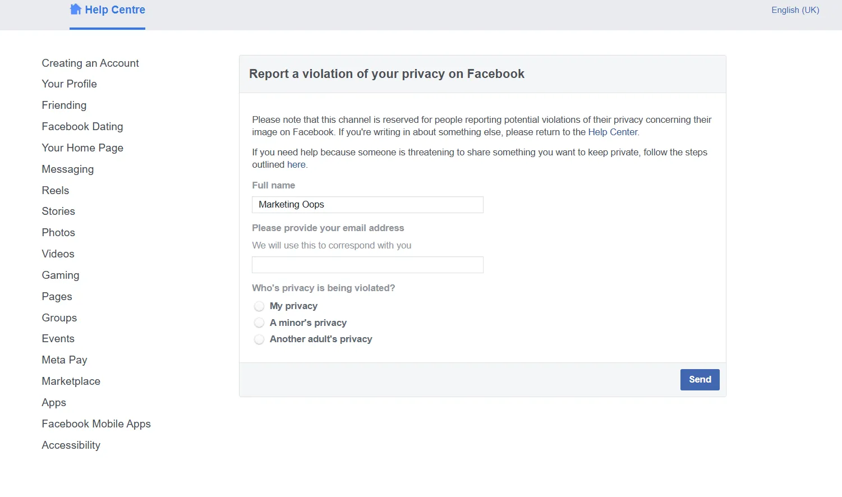Screen dimensions: 842x497
Task: Open Videos help section
Action: click(58, 254)
